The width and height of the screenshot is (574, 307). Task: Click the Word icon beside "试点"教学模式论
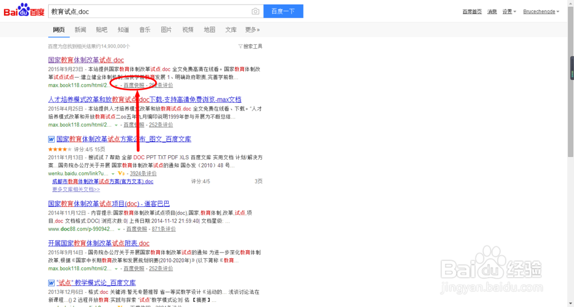(51, 283)
